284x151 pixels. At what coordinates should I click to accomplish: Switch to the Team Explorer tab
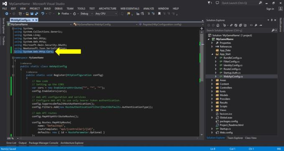pos(235,138)
